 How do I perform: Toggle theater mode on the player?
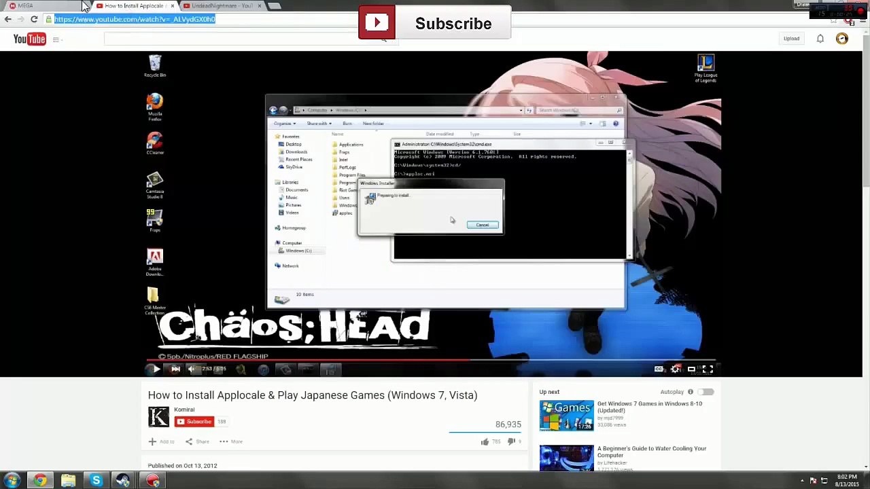[x=691, y=369]
